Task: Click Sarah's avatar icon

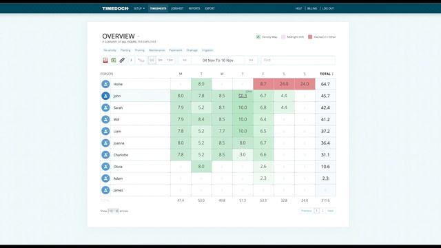Action: [x=105, y=107]
